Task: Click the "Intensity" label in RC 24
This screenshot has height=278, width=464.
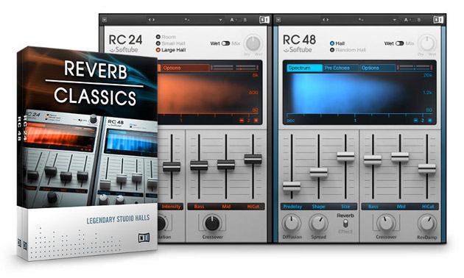Action: (x=172, y=207)
